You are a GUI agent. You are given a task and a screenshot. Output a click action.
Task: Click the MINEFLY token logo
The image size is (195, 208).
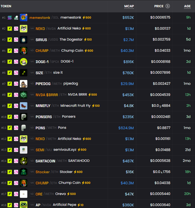[24, 106]
